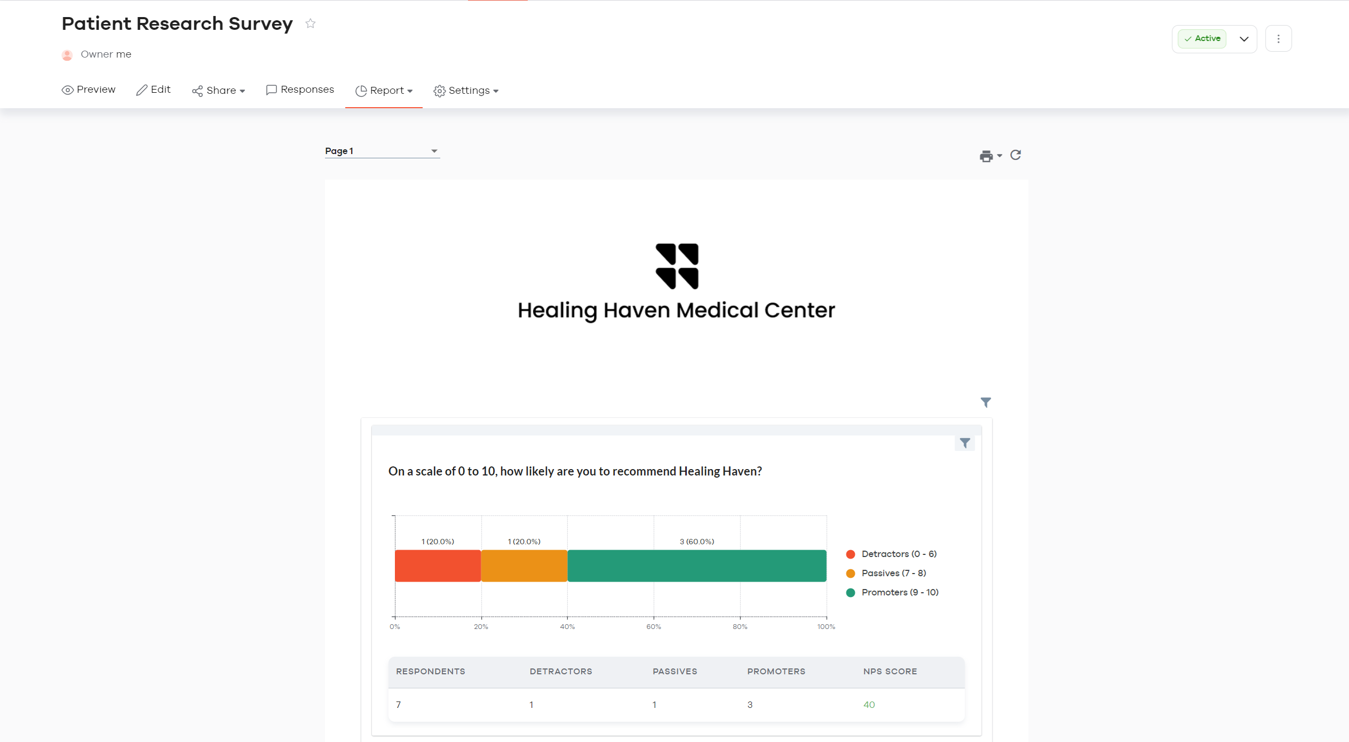Open the three-dot more options menu
This screenshot has width=1349, height=742.
1278,38
